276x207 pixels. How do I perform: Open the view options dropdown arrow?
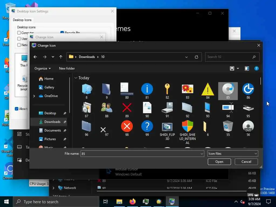coord(238,68)
